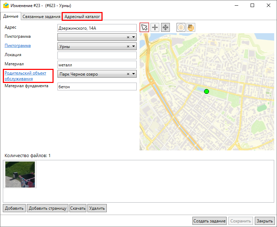
Task: Switch to the Связанные задания tab
Action: [x=41, y=17]
